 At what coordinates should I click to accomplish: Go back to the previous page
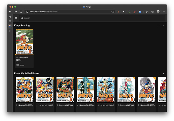[x=10, y=12]
